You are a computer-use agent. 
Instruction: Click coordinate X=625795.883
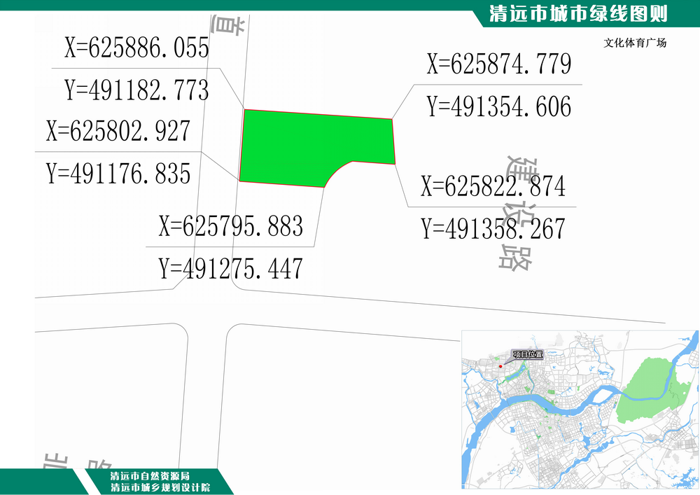(x=231, y=226)
